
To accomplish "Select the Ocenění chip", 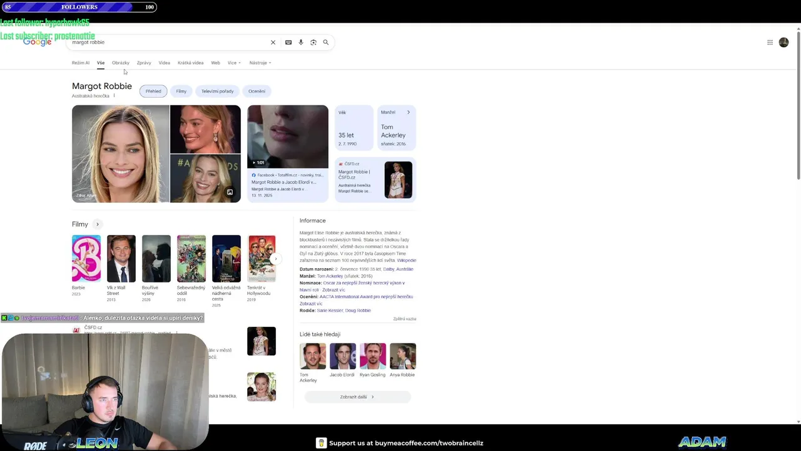I will 257,91.
